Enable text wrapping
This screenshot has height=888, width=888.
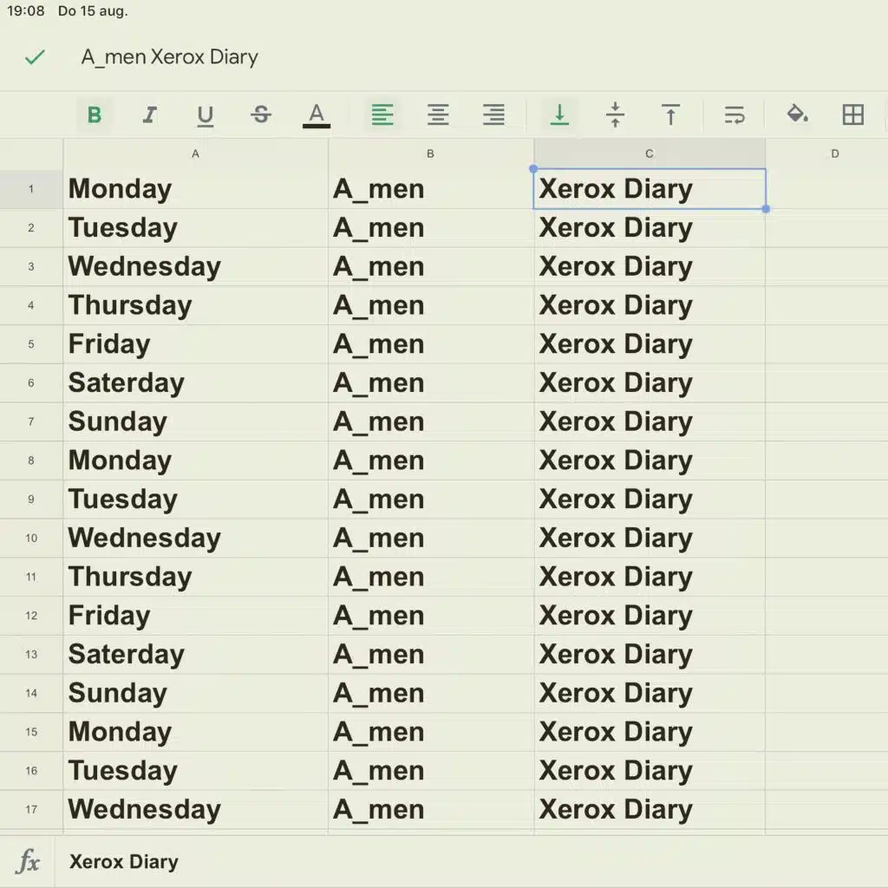[x=734, y=115]
